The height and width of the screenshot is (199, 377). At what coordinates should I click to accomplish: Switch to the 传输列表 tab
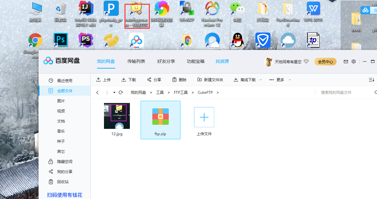point(136,62)
